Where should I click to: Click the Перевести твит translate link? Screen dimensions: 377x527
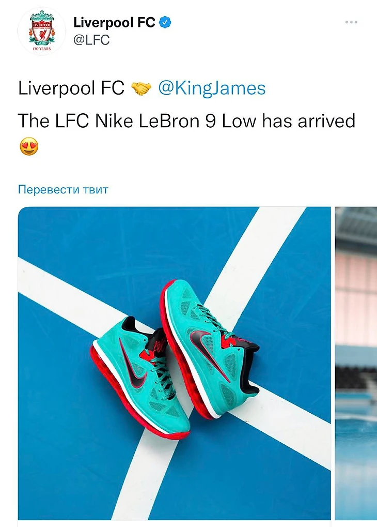pos(63,190)
